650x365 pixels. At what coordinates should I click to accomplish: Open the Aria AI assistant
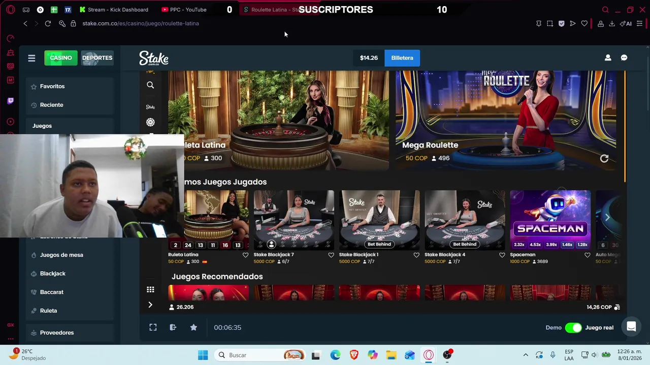[626, 23]
